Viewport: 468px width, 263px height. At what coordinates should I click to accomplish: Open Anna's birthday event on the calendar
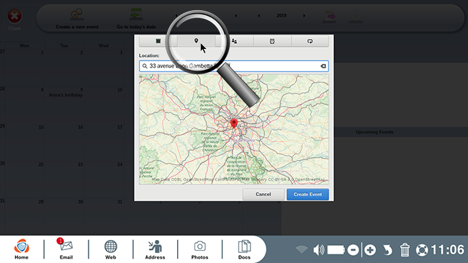pyautogui.click(x=66, y=95)
